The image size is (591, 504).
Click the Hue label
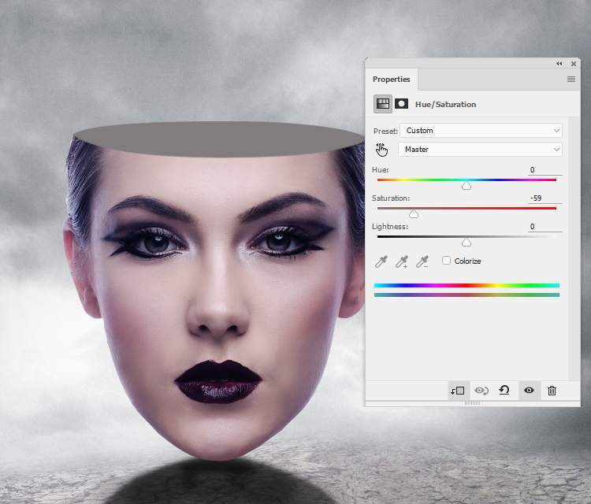(380, 170)
